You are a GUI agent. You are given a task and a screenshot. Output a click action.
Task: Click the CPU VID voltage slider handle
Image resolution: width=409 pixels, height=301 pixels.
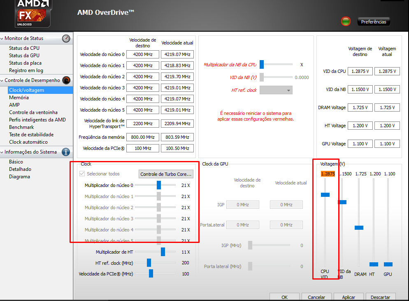325,194
